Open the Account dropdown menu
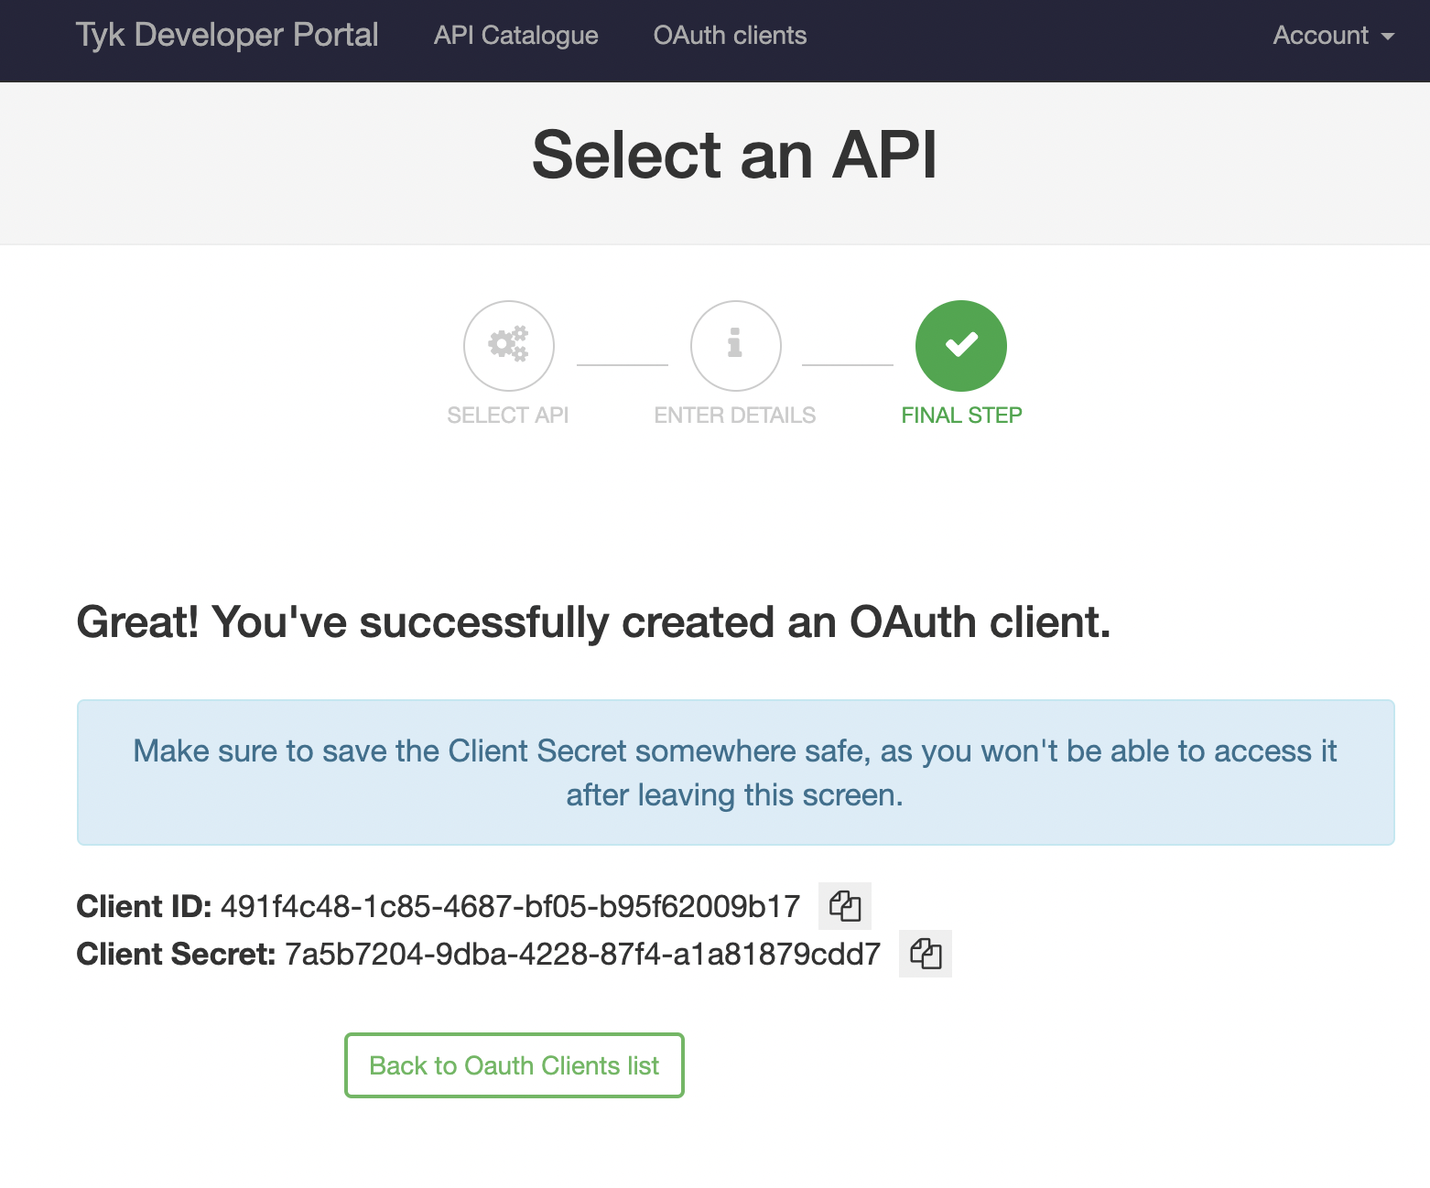The height and width of the screenshot is (1188, 1430). pyautogui.click(x=1332, y=36)
